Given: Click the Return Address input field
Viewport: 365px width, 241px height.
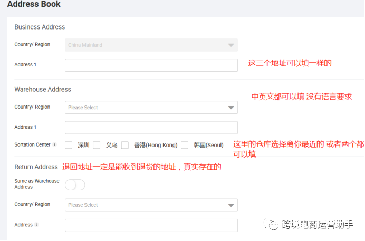Looking at the screenshot, I should [x=151, y=225].
